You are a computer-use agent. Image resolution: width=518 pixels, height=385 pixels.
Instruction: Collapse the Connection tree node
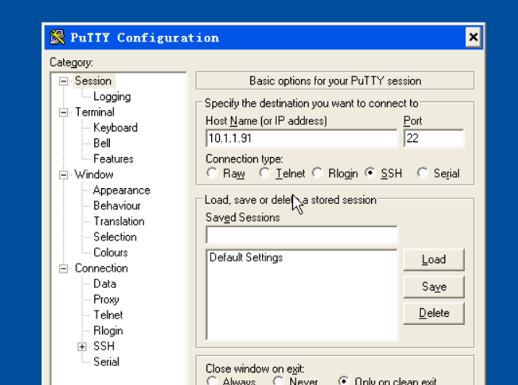pos(63,268)
